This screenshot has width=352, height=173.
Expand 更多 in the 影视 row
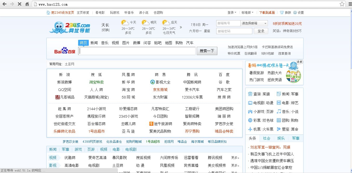pyautogui.click(x=235, y=165)
